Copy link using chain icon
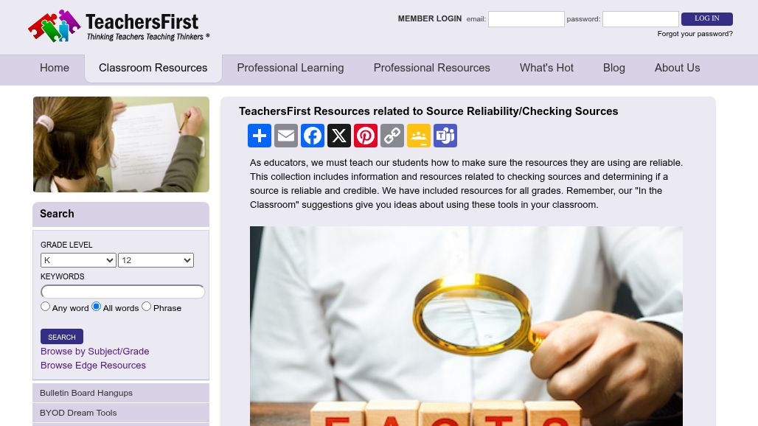758x426 pixels. pos(392,136)
